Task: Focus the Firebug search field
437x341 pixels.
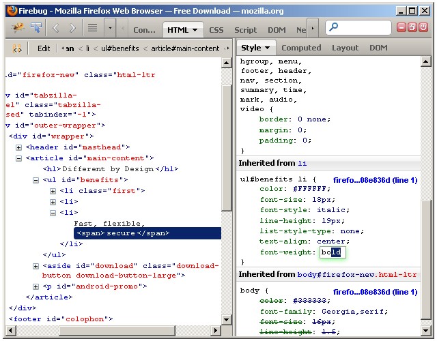Action: [x=358, y=27]
